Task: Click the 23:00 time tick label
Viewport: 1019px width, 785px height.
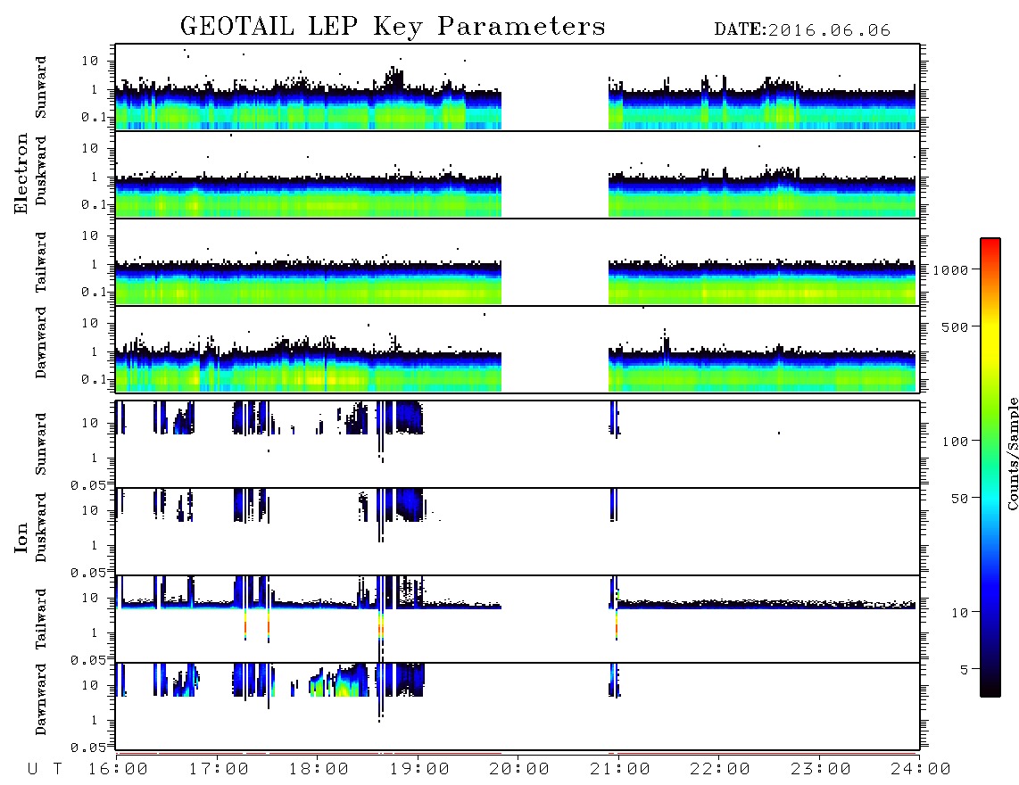Action: click(x=821, y=770)
